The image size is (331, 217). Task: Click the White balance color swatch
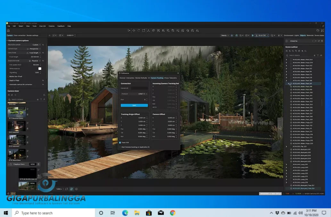(x=40, y=69)
